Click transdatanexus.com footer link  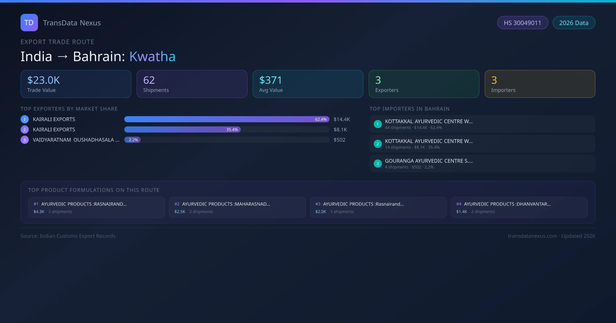(532, 236)
